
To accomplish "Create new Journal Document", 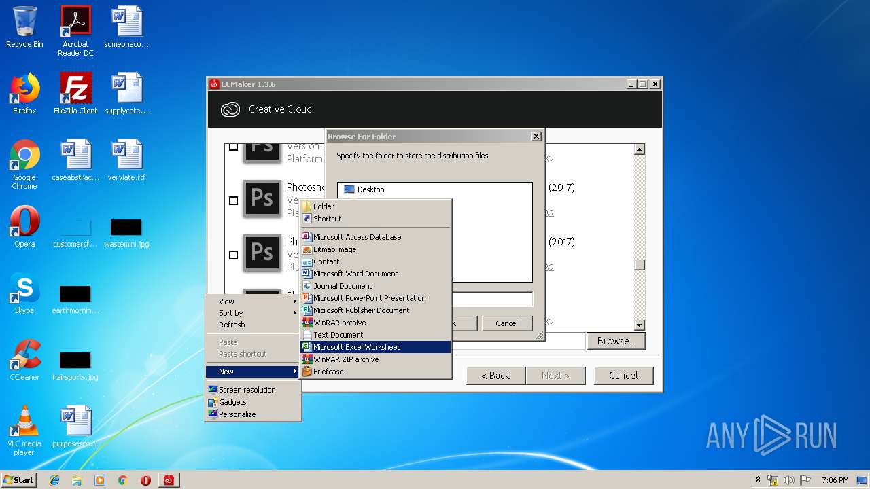I will (376, 286).
